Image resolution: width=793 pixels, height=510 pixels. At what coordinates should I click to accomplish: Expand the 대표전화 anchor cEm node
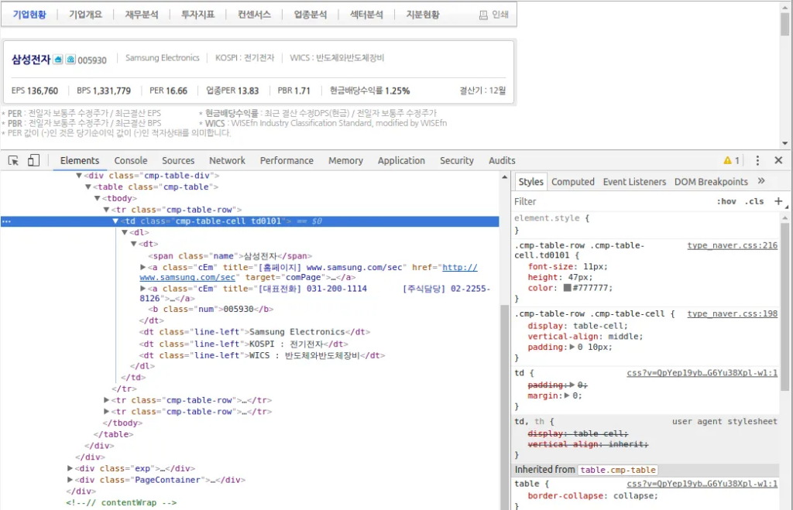(x=142, y=288)
